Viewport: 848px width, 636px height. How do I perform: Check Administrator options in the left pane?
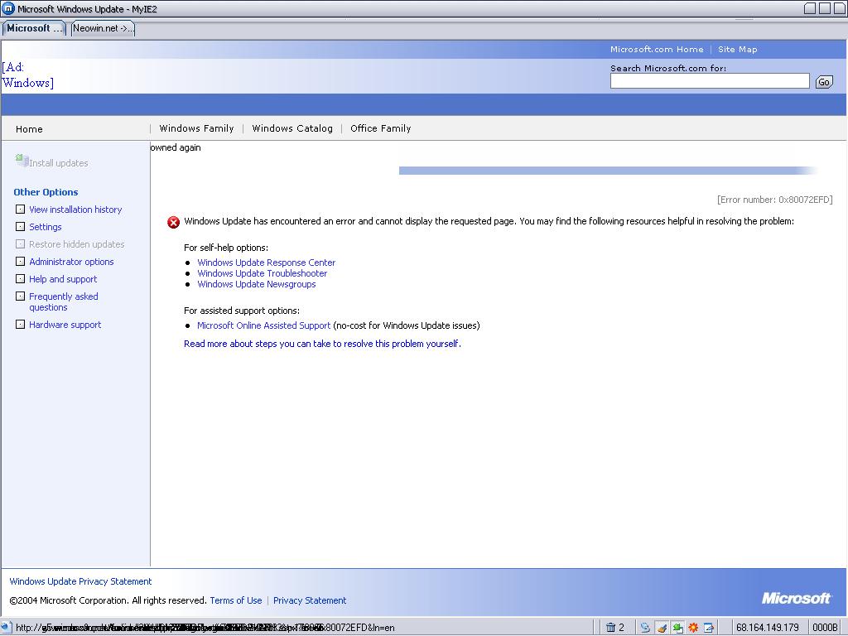tap(20, 261)
